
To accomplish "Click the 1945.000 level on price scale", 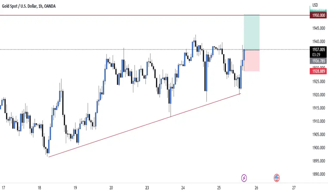I will 318,28.
